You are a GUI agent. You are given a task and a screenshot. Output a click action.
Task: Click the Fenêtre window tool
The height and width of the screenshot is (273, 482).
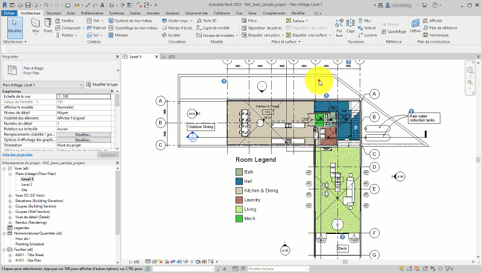tap(64, 20)
